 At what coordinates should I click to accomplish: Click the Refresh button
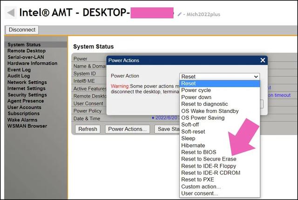tap(88, 129)
